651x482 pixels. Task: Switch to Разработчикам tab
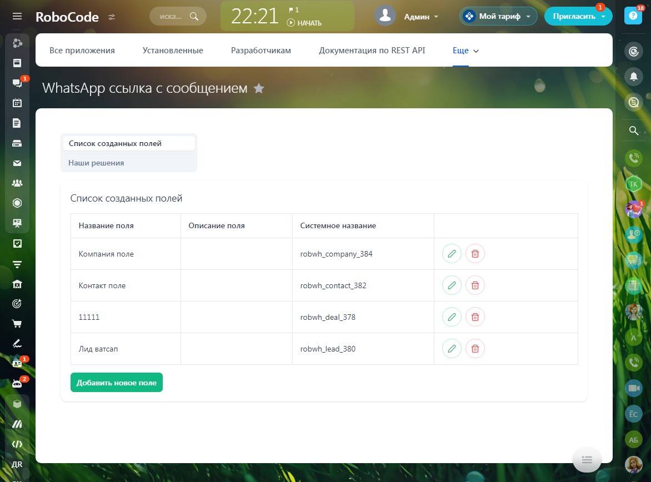261,51
